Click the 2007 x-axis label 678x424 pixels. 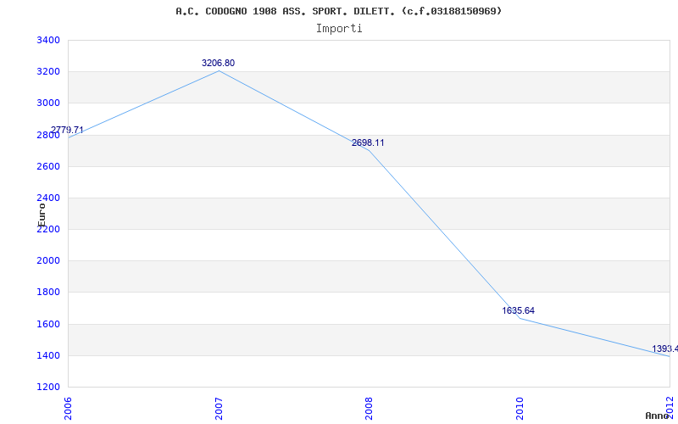pyautogui.click(x=219, y=408)
